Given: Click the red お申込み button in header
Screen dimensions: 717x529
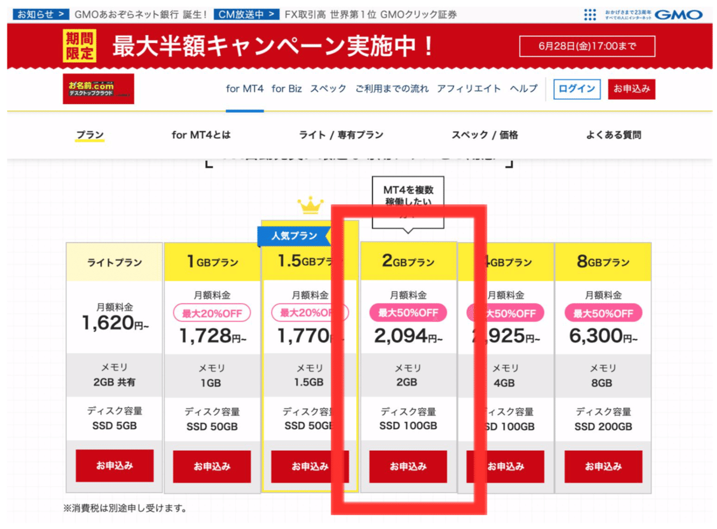Looking at the screenshot, I should (x=632, y=89).
